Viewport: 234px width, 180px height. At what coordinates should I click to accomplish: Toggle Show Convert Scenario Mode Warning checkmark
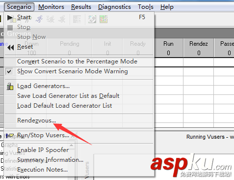click(x=9, y=71)
